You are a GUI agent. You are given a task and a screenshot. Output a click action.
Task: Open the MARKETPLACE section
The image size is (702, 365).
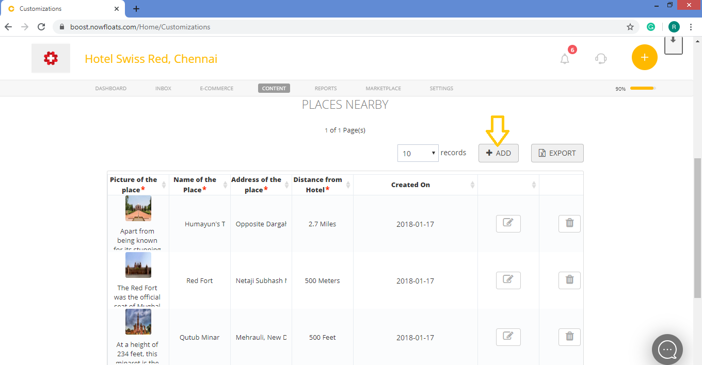coord(383,88)
